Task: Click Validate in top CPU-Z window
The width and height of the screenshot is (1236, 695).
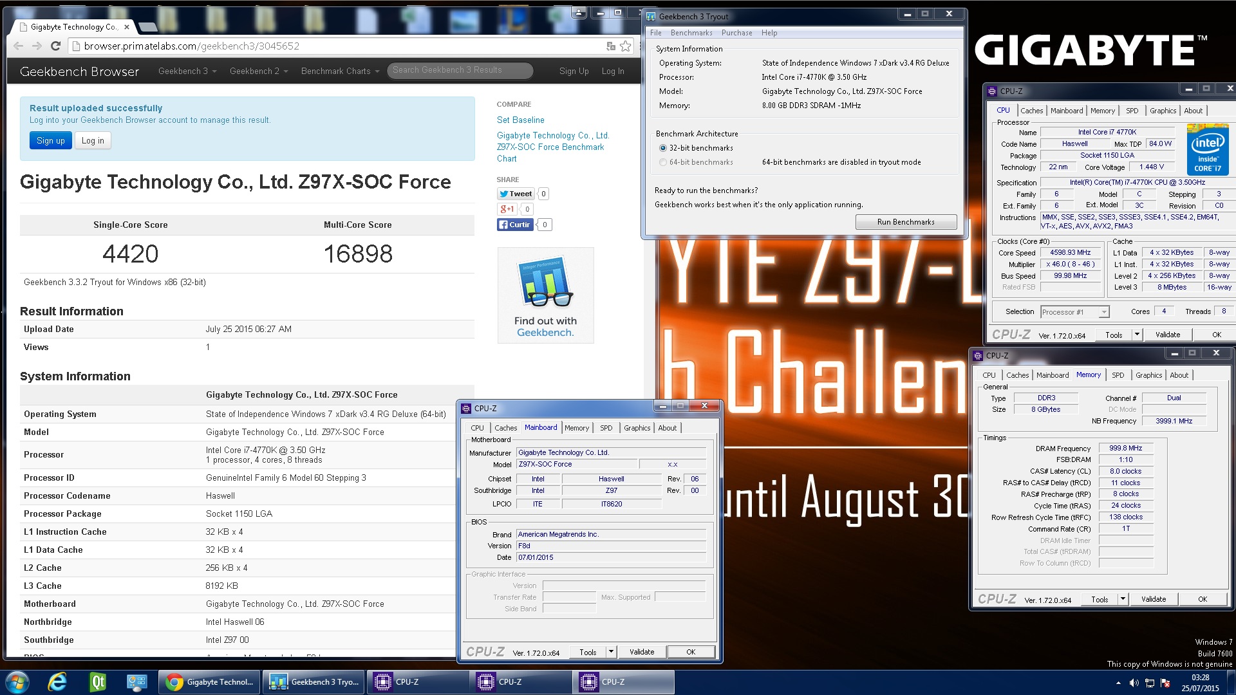Action: click(x=1167, y=335)
